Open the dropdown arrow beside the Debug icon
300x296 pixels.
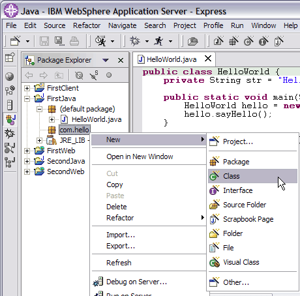147,41
